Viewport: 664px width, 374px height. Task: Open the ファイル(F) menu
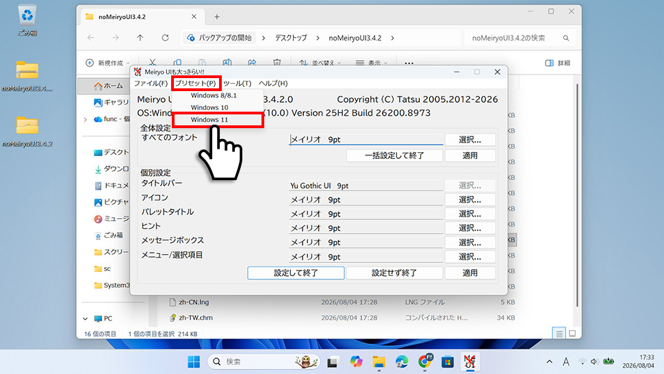[x=151, y=84]
